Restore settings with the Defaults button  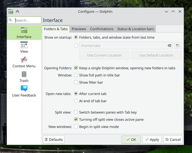(54, 140)
